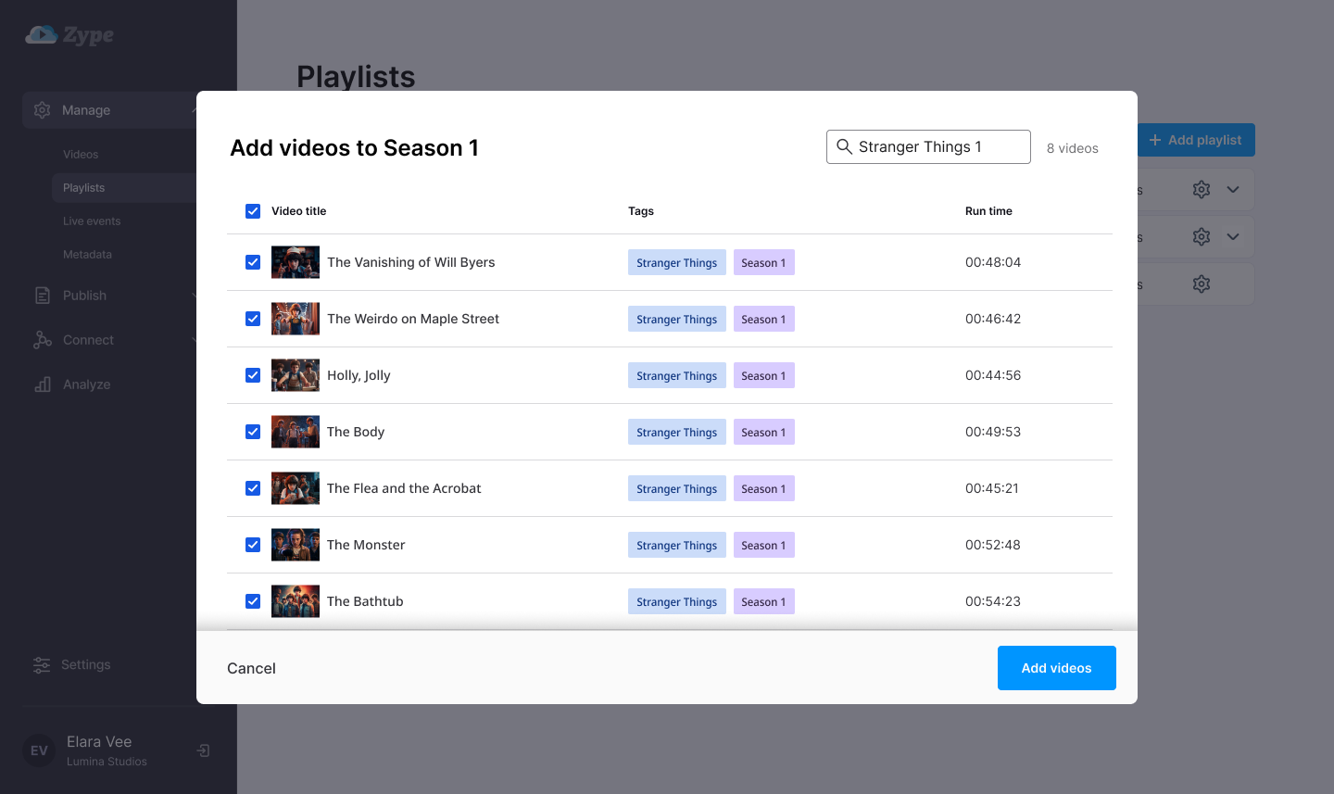Click The Body thumbnail
Viewport: 1334px width, 794px height.
point(296,432)
